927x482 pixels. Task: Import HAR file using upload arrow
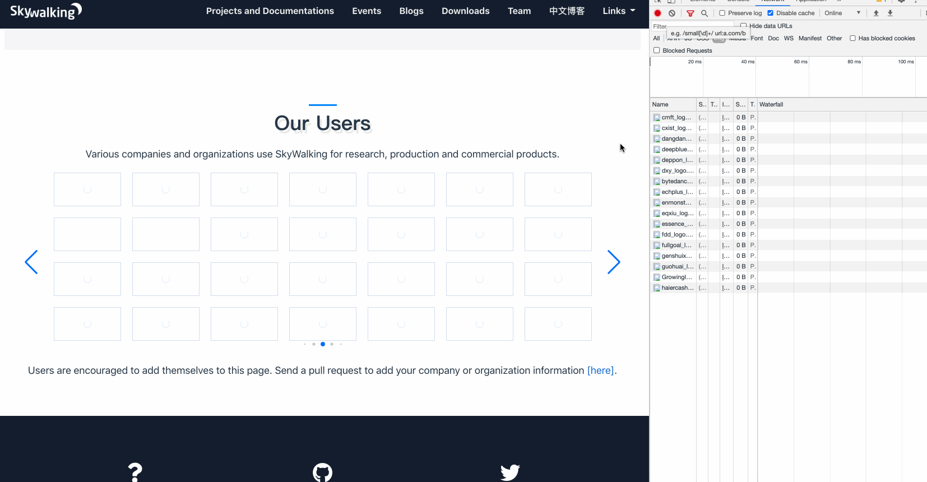pos(876,13)
